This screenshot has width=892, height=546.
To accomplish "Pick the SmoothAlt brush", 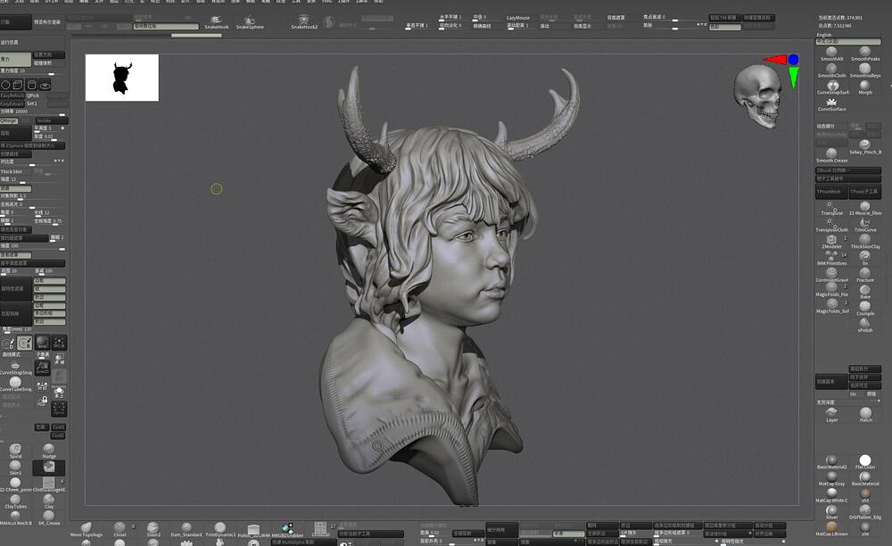I will pos(831,54).
